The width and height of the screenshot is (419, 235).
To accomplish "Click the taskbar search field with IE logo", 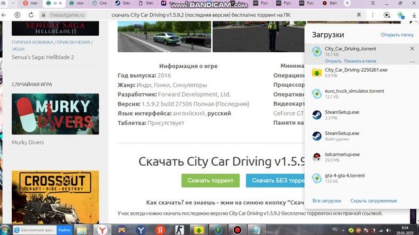I will tap(35, 230).
